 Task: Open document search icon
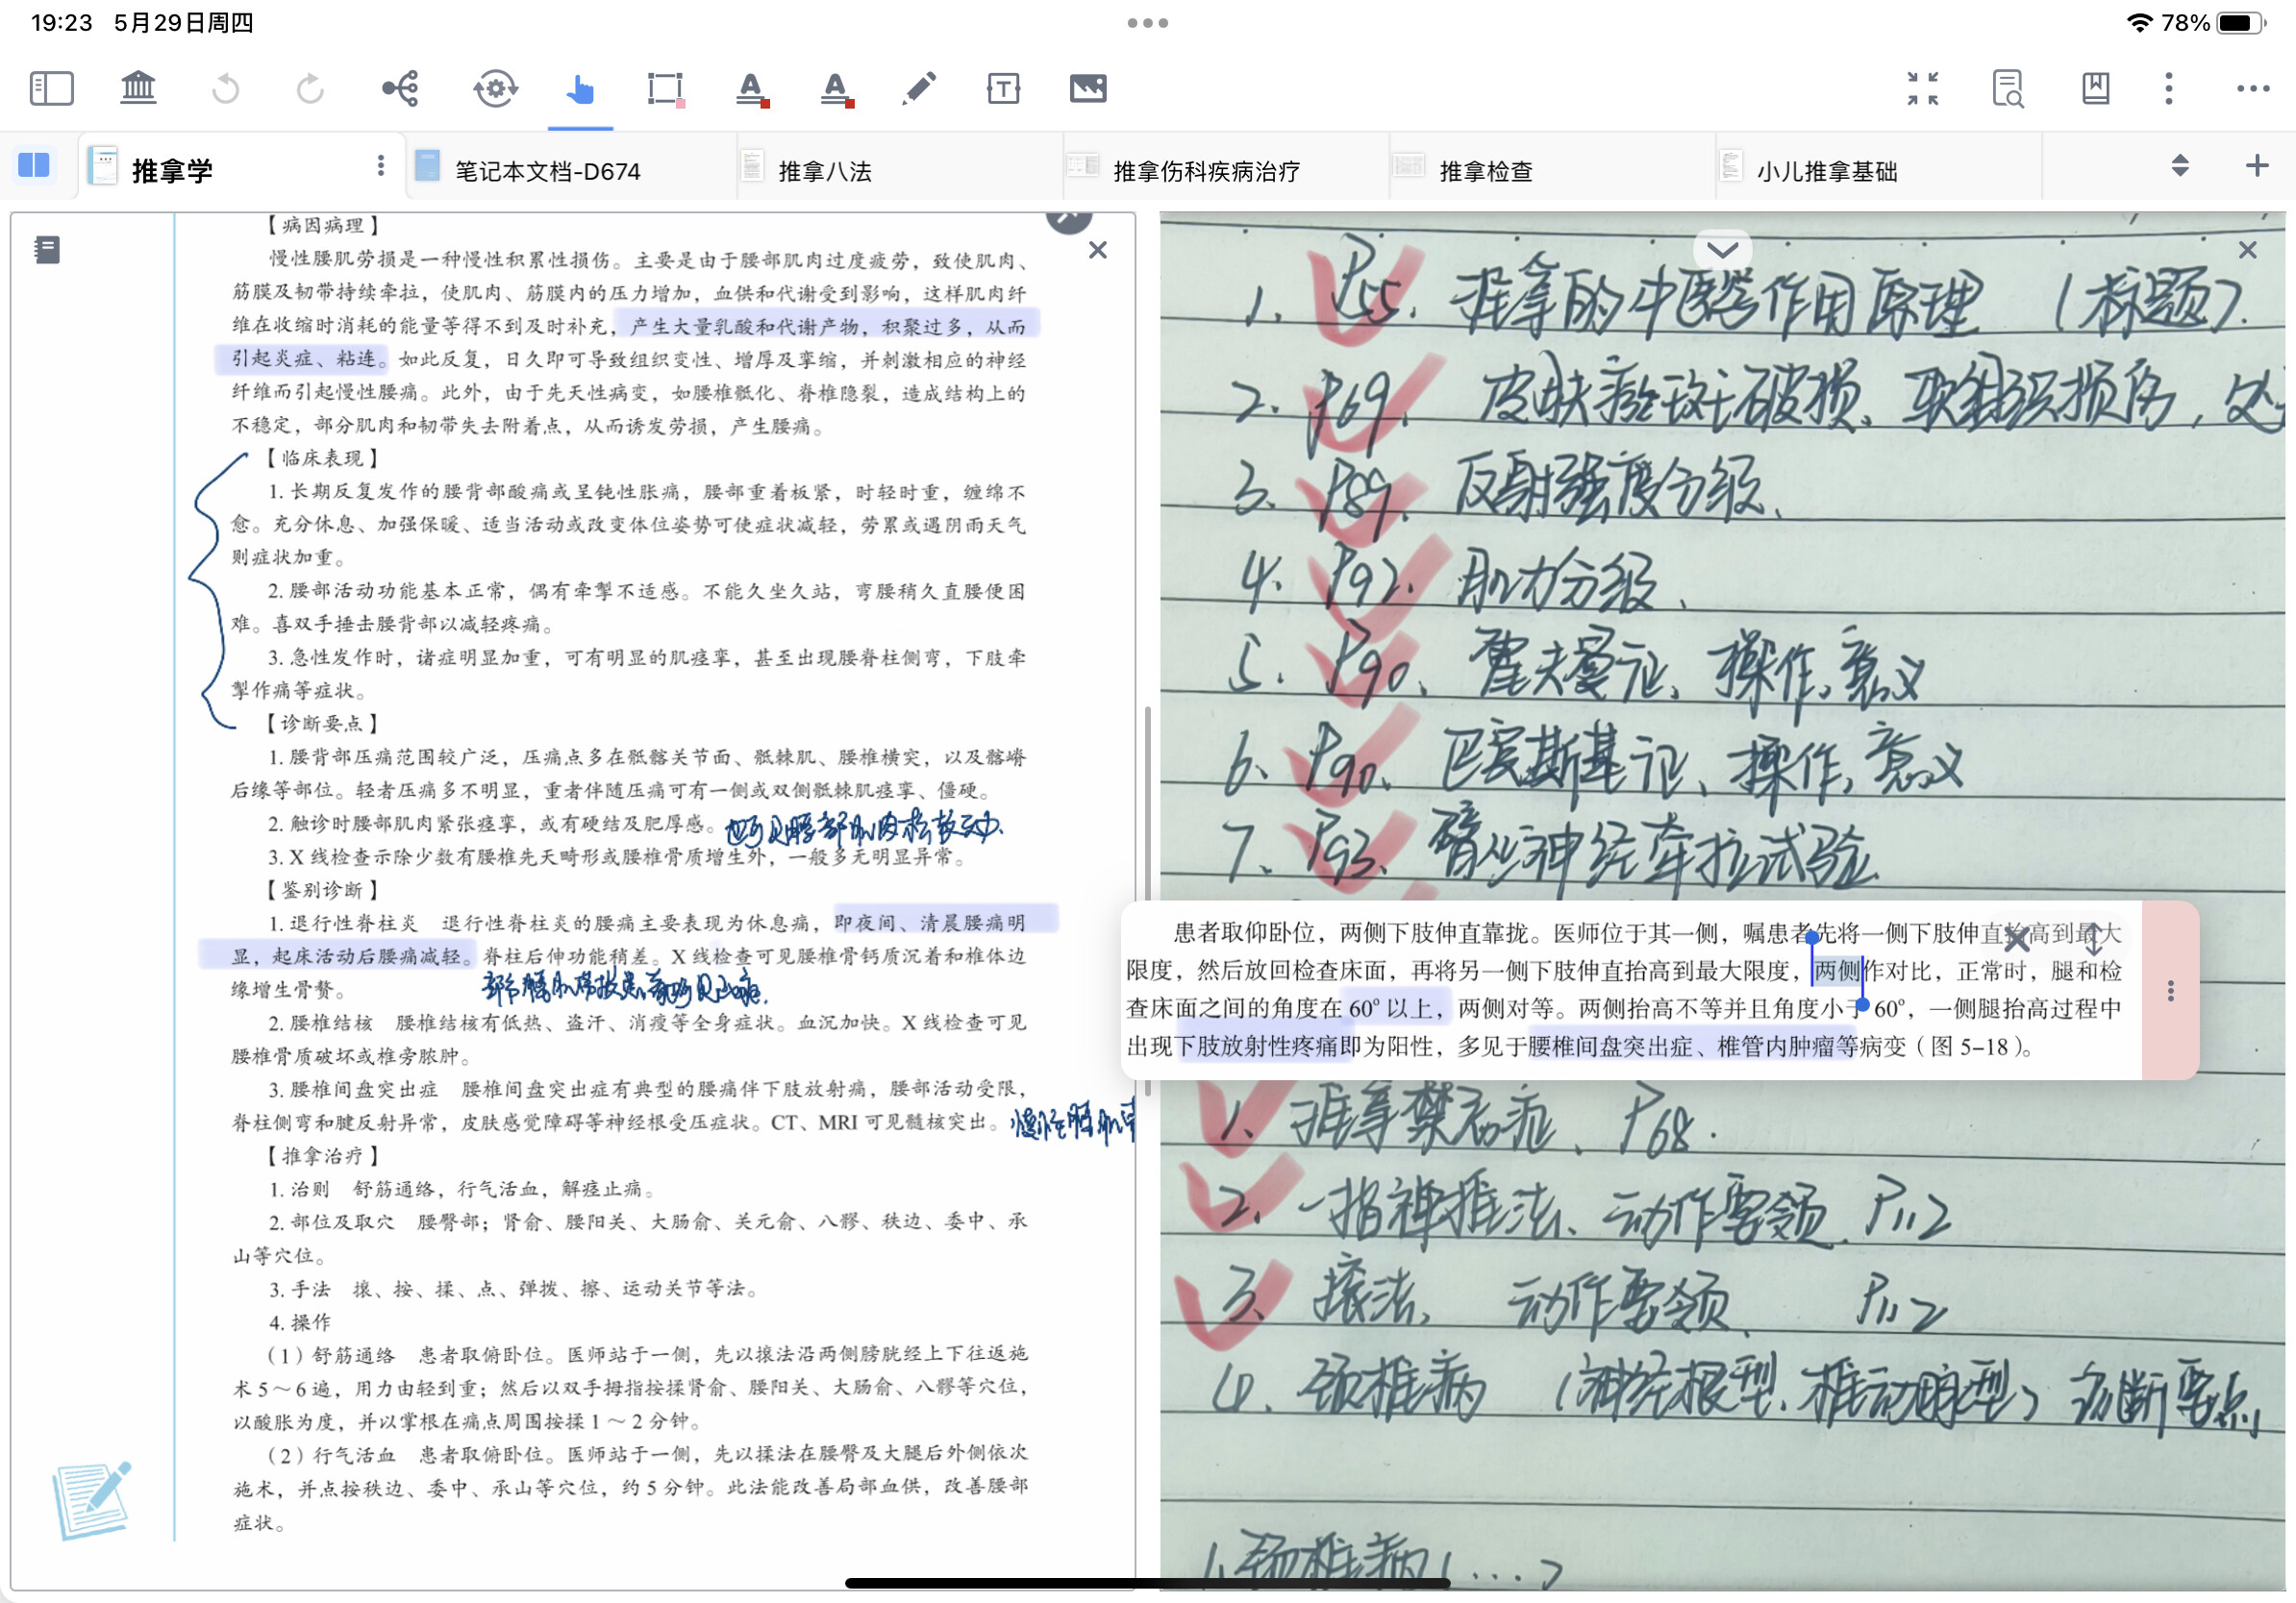[2007, 89]
